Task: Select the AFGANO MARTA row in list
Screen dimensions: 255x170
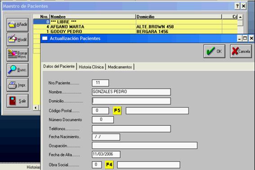Action: click(135, 27)
